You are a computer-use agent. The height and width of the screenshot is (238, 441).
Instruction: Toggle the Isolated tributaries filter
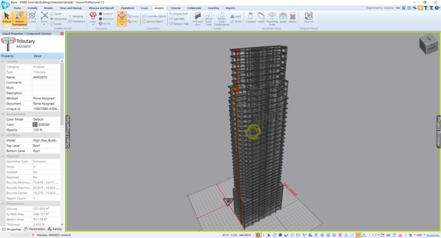(x=106, y=14)
